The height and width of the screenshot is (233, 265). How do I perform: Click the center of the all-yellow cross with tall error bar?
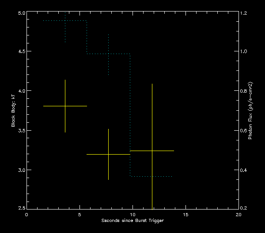click(x=152, y=151)
